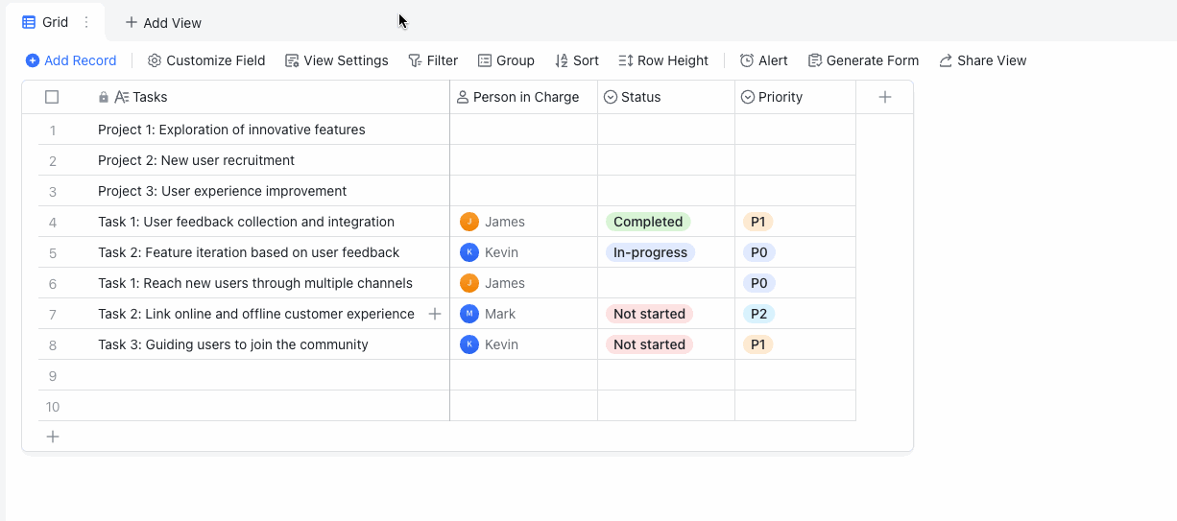Tick the select-all checkbox in the header
The height and width of the screenshot is (521, 1177).
coord(52,97)
